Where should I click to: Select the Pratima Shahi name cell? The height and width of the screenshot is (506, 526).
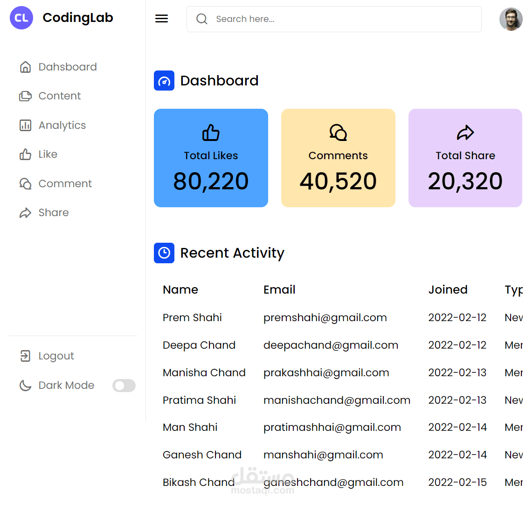(199, 400)
